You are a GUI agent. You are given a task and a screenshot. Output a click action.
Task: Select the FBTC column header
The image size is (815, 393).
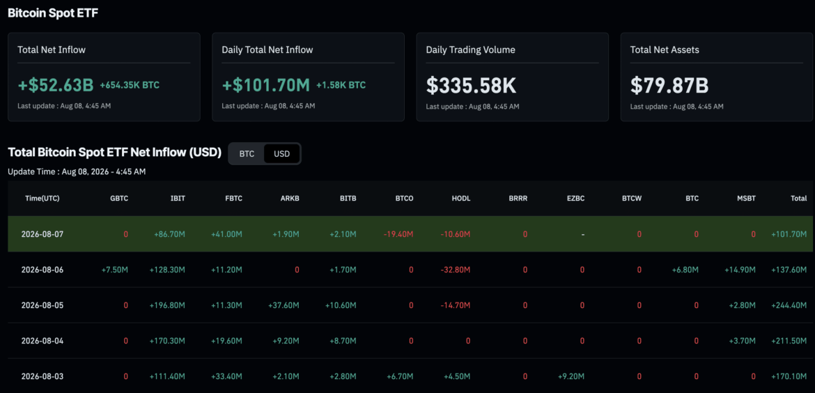click(233, 198)
